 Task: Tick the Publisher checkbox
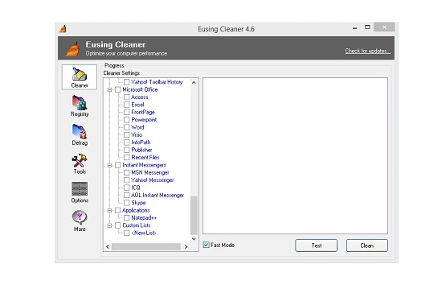127,150
